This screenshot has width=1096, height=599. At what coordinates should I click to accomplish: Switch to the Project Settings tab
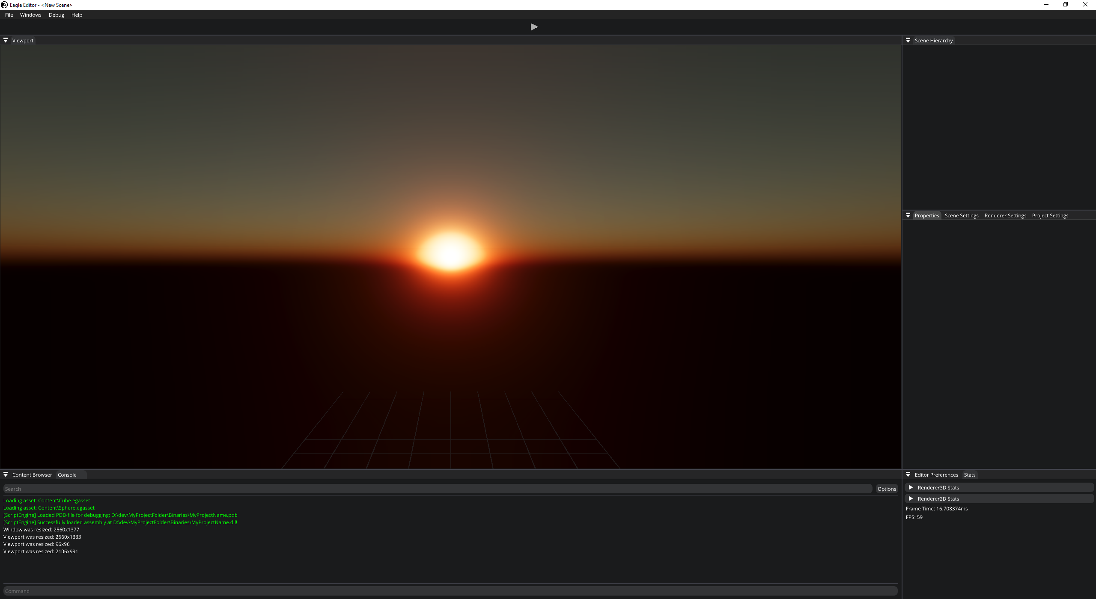point(1050,216)
